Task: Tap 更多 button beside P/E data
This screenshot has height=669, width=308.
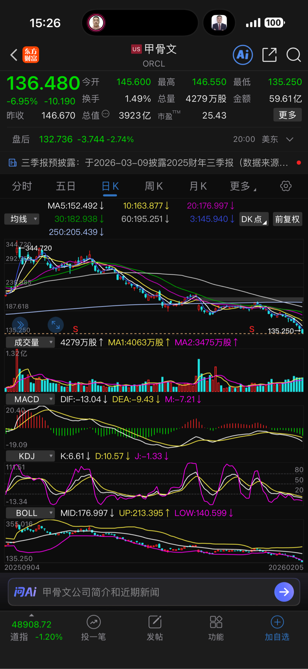Action: pos(288,115)
